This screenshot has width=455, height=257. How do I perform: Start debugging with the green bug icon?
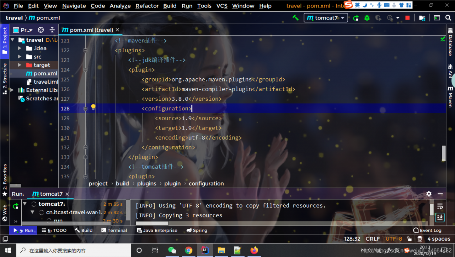point(367,18)
